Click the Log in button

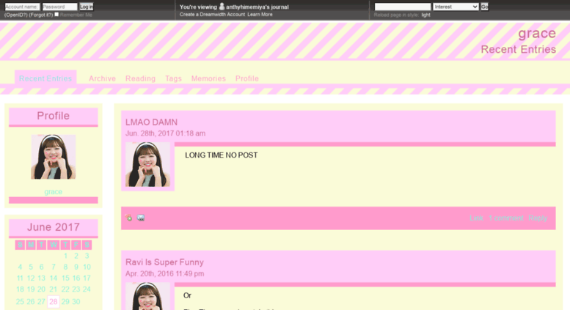point(86,7)
